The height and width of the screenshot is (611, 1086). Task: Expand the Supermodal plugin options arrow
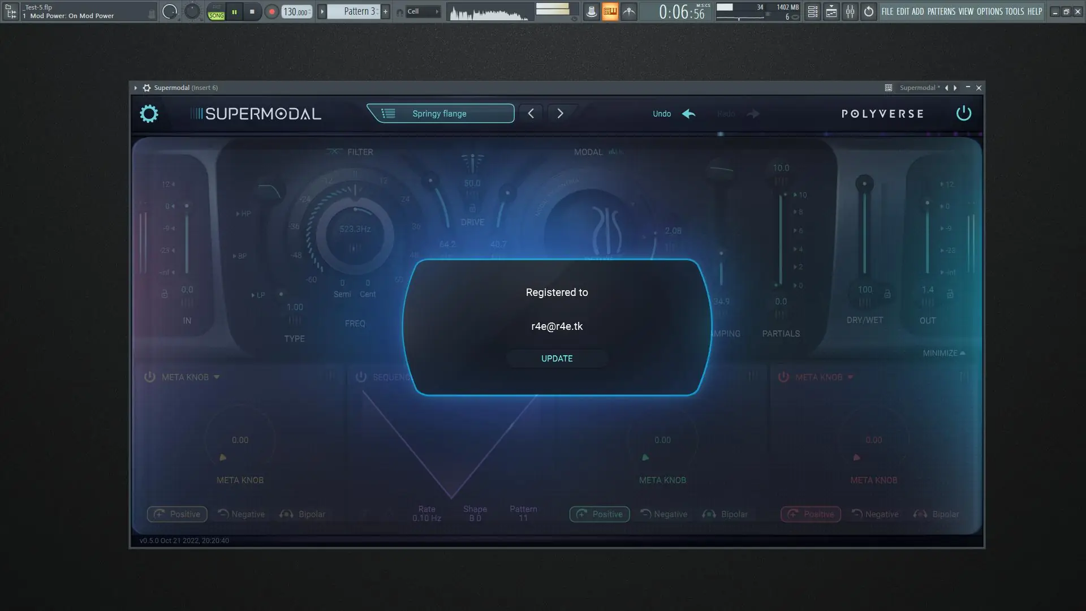click(135, 88)
